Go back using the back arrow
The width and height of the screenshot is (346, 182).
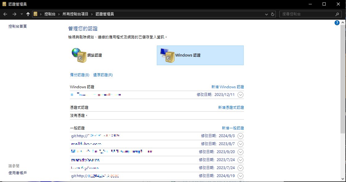click(5, 14)
